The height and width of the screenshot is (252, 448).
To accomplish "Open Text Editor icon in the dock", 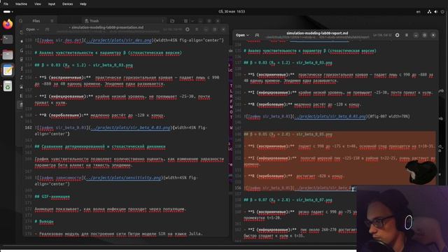I will pyautogui.click(x=8, y=70).
